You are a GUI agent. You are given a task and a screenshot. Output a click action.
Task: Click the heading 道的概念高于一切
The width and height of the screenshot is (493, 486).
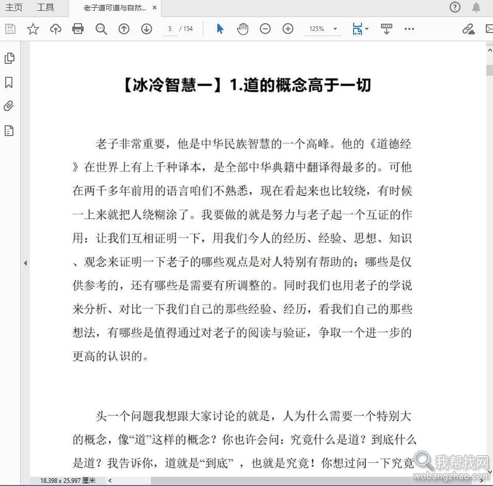[307, 85]
